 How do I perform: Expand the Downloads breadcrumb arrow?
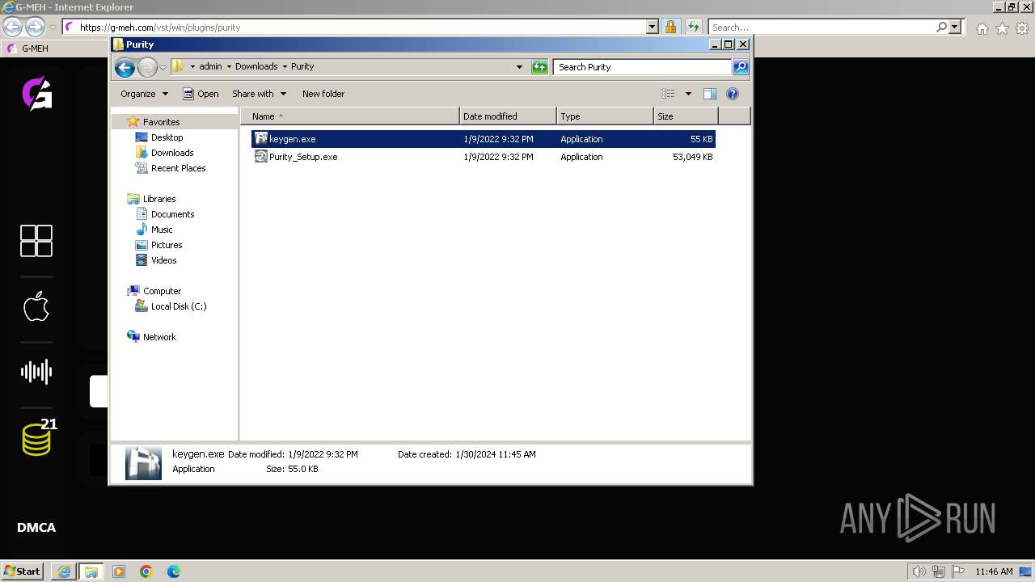pos(285,67)
